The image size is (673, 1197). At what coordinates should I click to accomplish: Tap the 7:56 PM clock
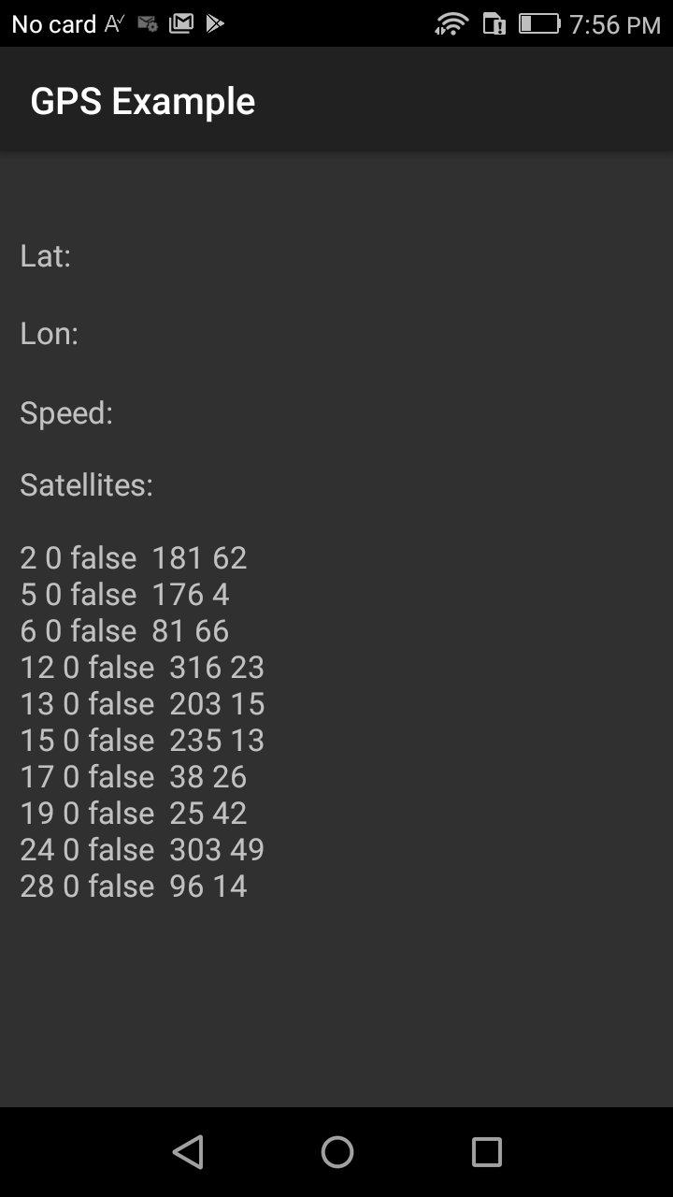(615, 24)
